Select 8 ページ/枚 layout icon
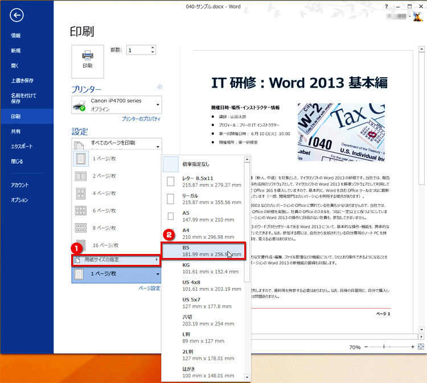This screenshot has width=427, height=383. tap(81, 228)
